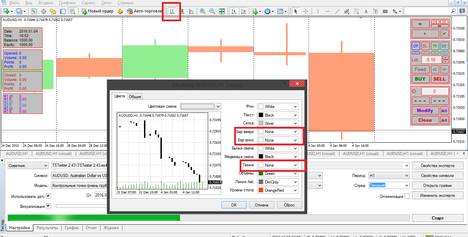Open the Data Window crosshair icon
This screenshot has height=237, width=468.
(44, 11)
